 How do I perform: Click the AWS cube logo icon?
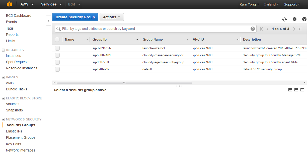[9, 4]
